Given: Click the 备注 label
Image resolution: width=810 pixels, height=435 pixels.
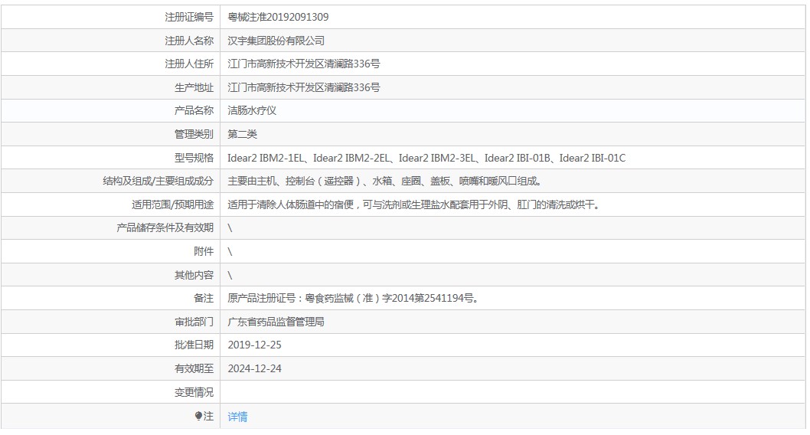Looking at the screenshot, I should click(x=204, y=298).
